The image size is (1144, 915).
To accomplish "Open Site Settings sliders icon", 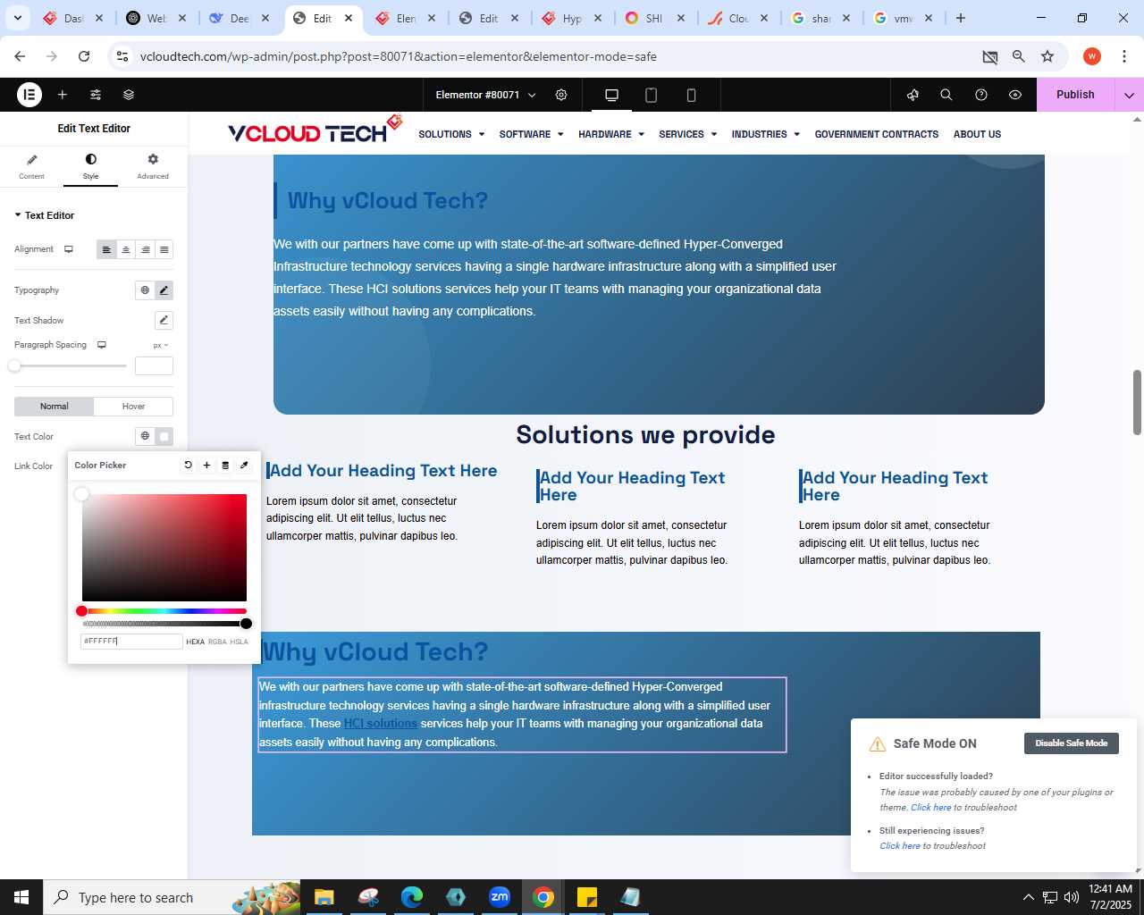I will (x=96, y=95).
